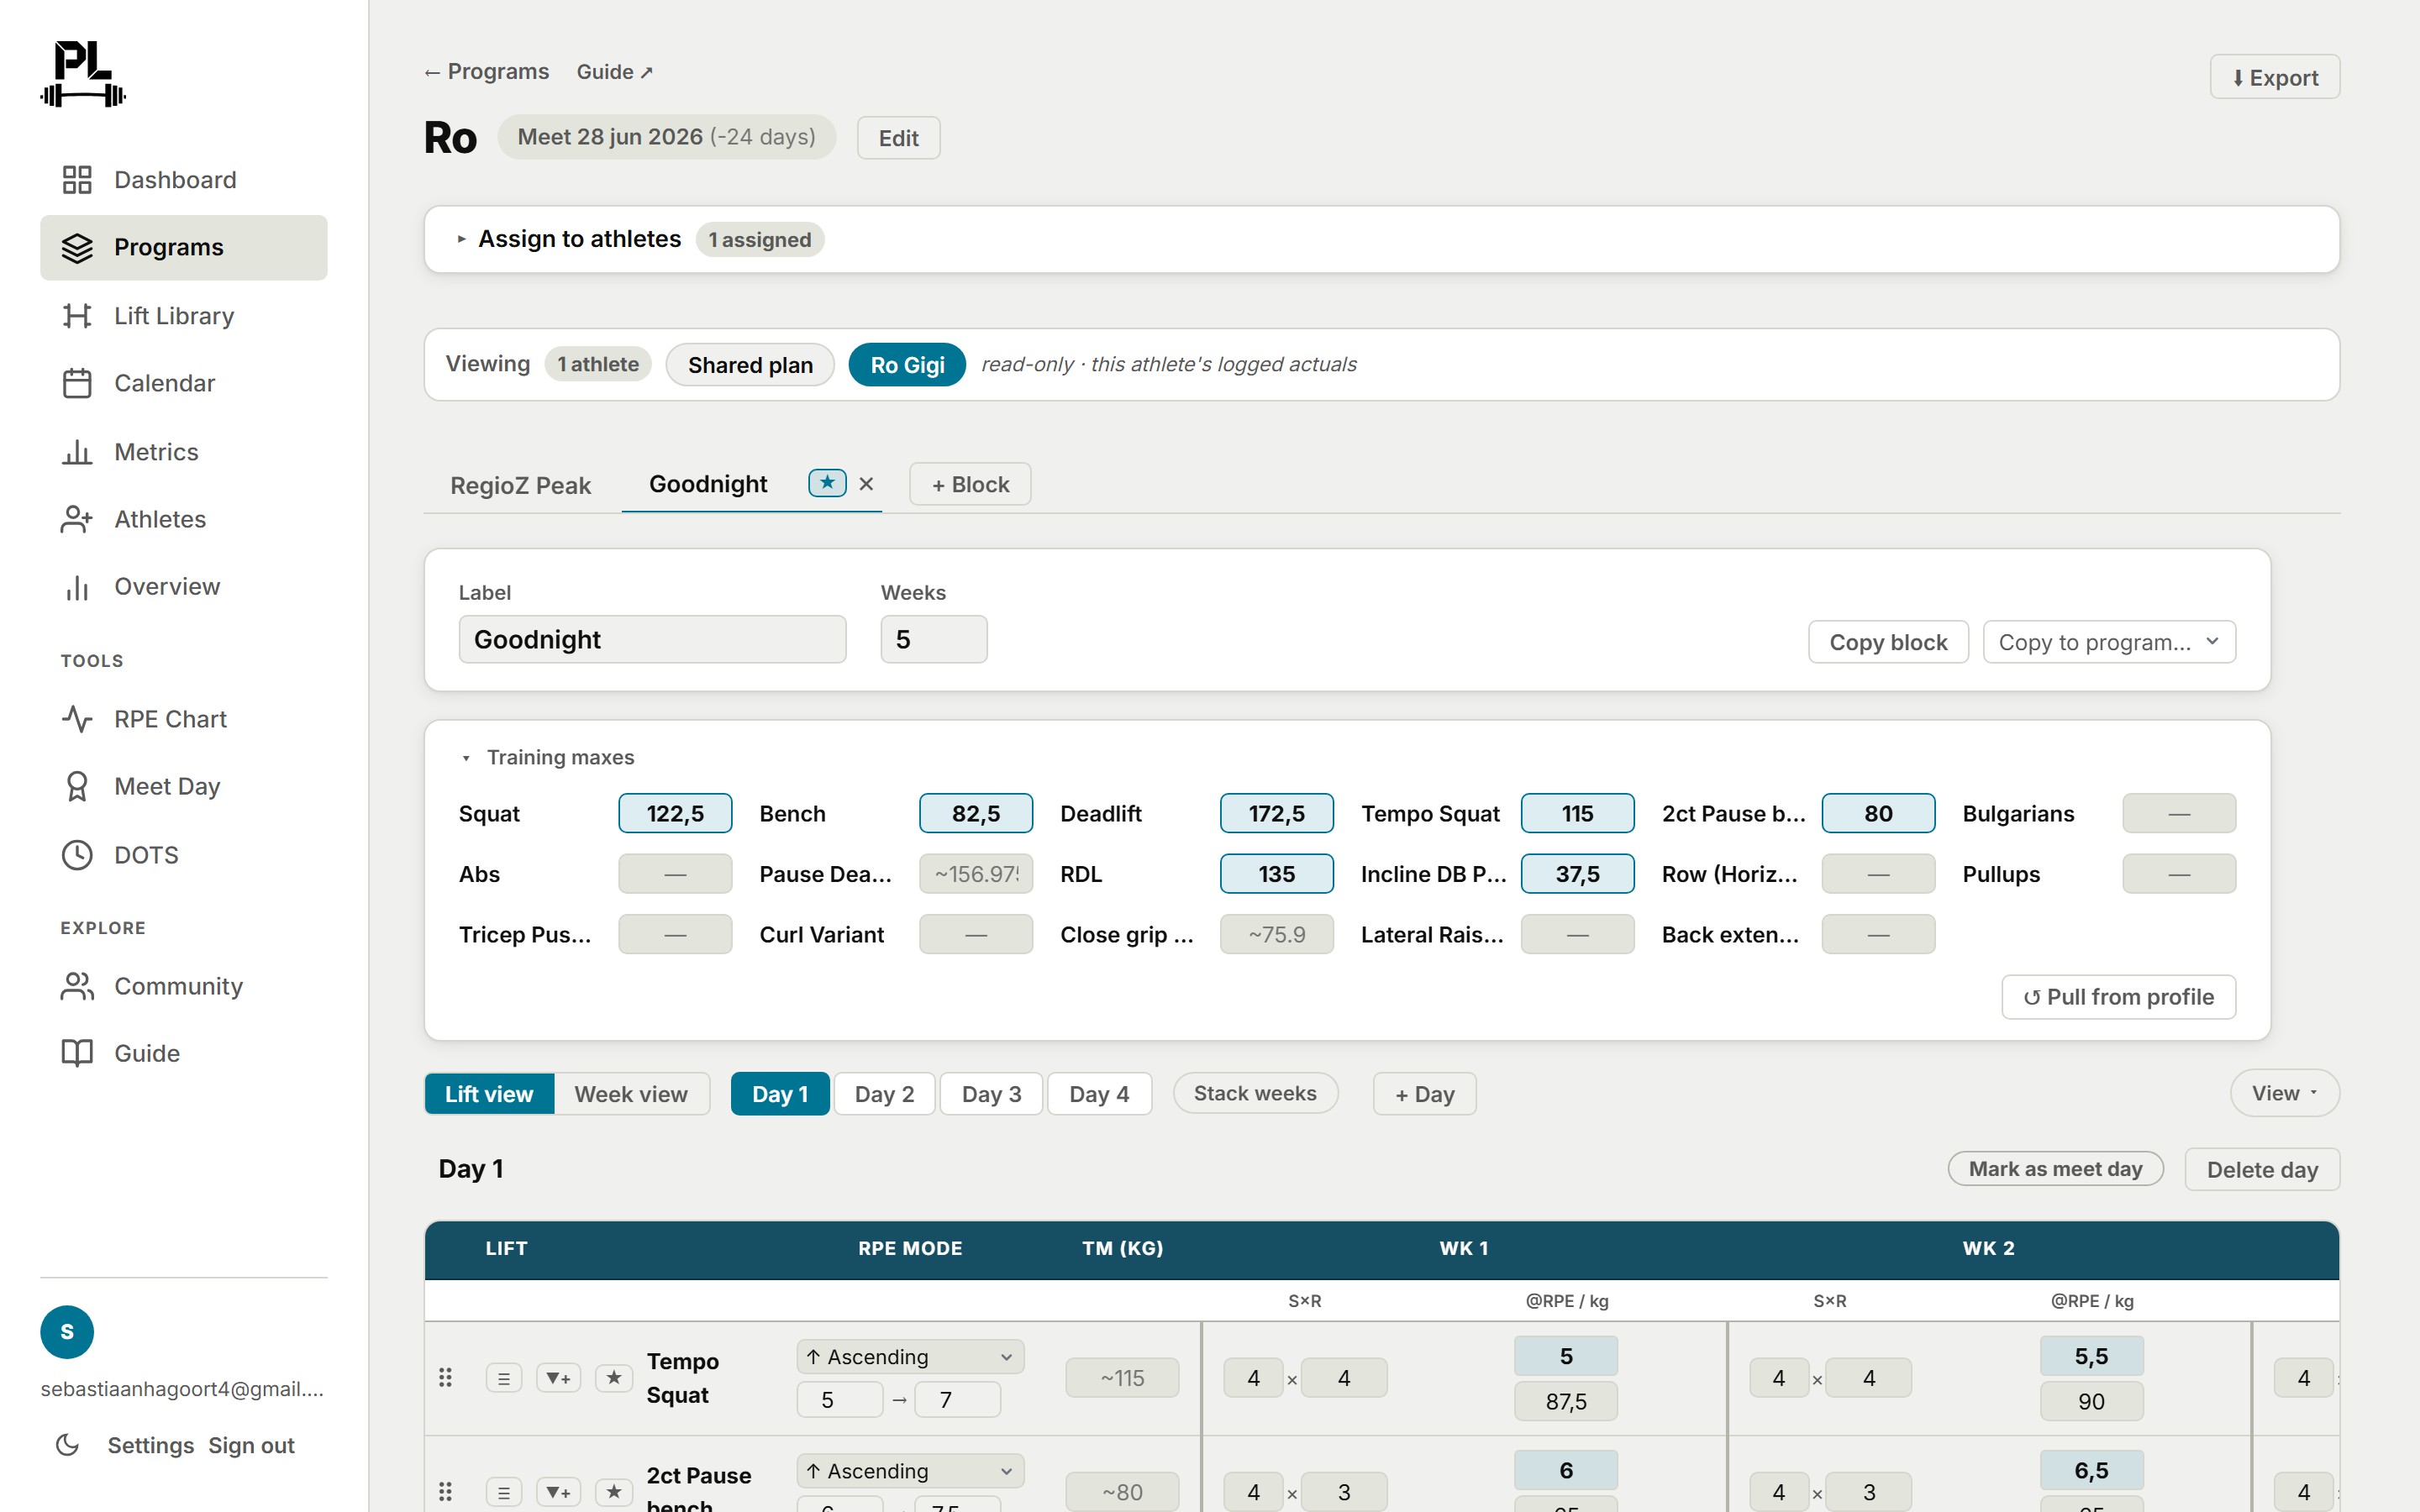Open Tempo Squat row notes icon

pyautogui.click(x=504, y=1378)
